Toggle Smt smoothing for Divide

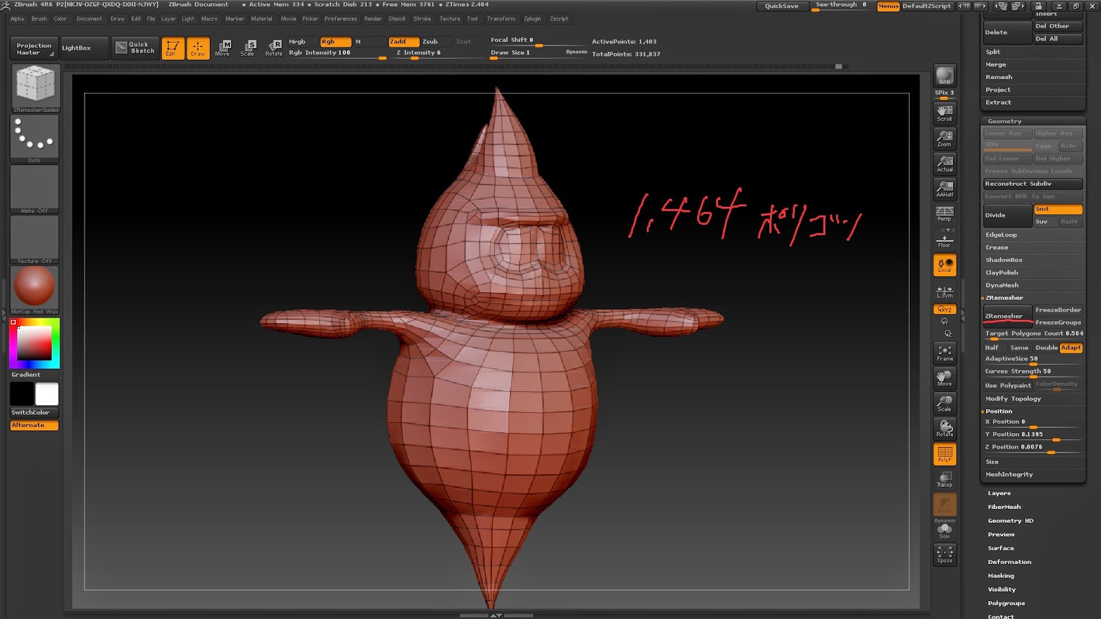click(x=1058, y=209)
